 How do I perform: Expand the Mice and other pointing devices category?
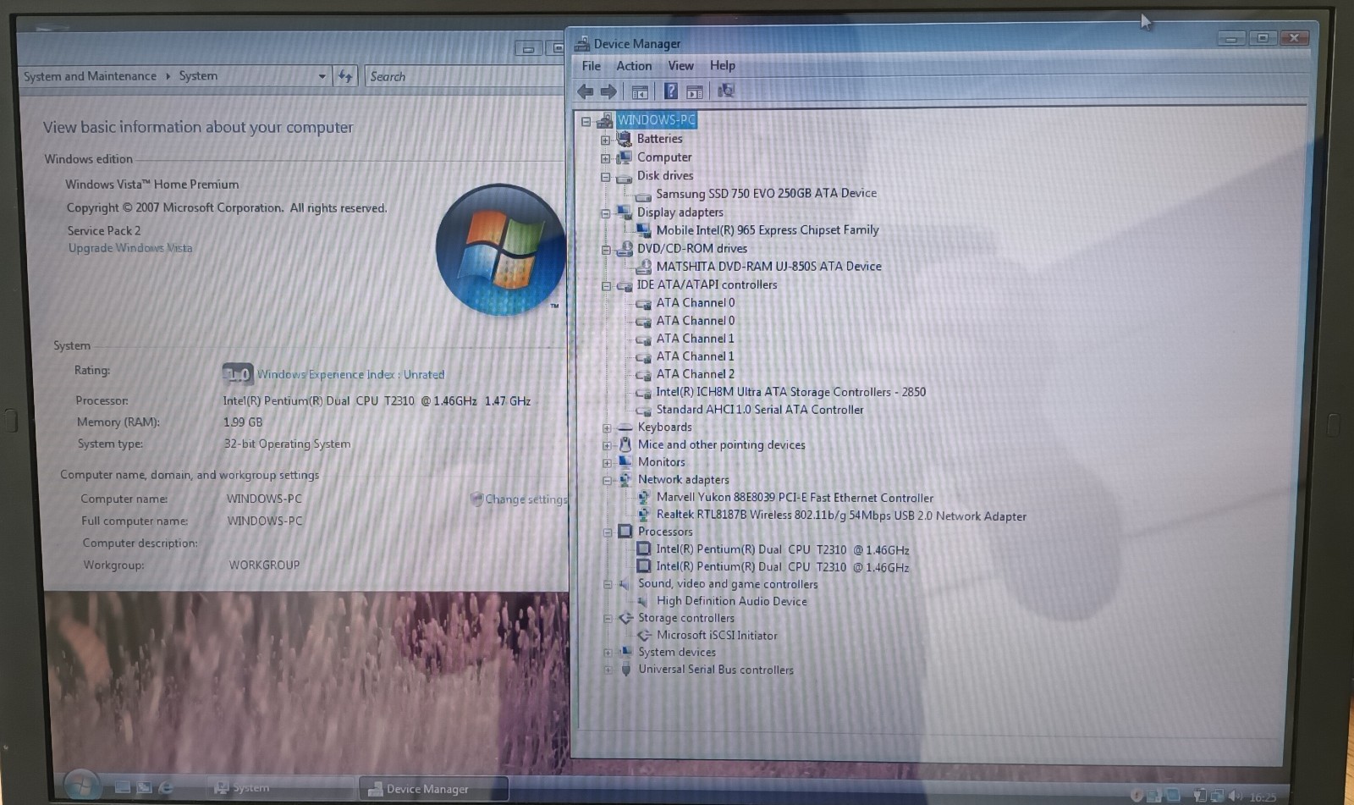[607, 445]
